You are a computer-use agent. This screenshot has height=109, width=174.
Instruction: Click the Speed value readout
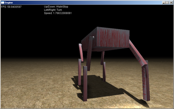(x=58, y=13)
